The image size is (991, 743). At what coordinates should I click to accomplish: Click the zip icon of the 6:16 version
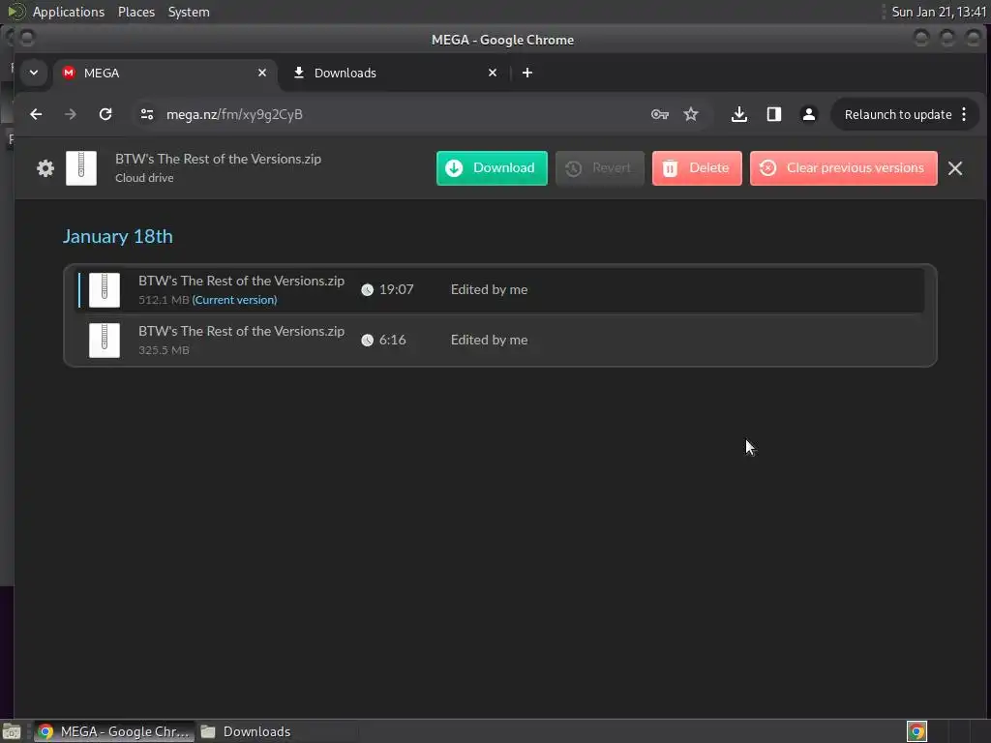pyautogui.click(x=105, y=340)
